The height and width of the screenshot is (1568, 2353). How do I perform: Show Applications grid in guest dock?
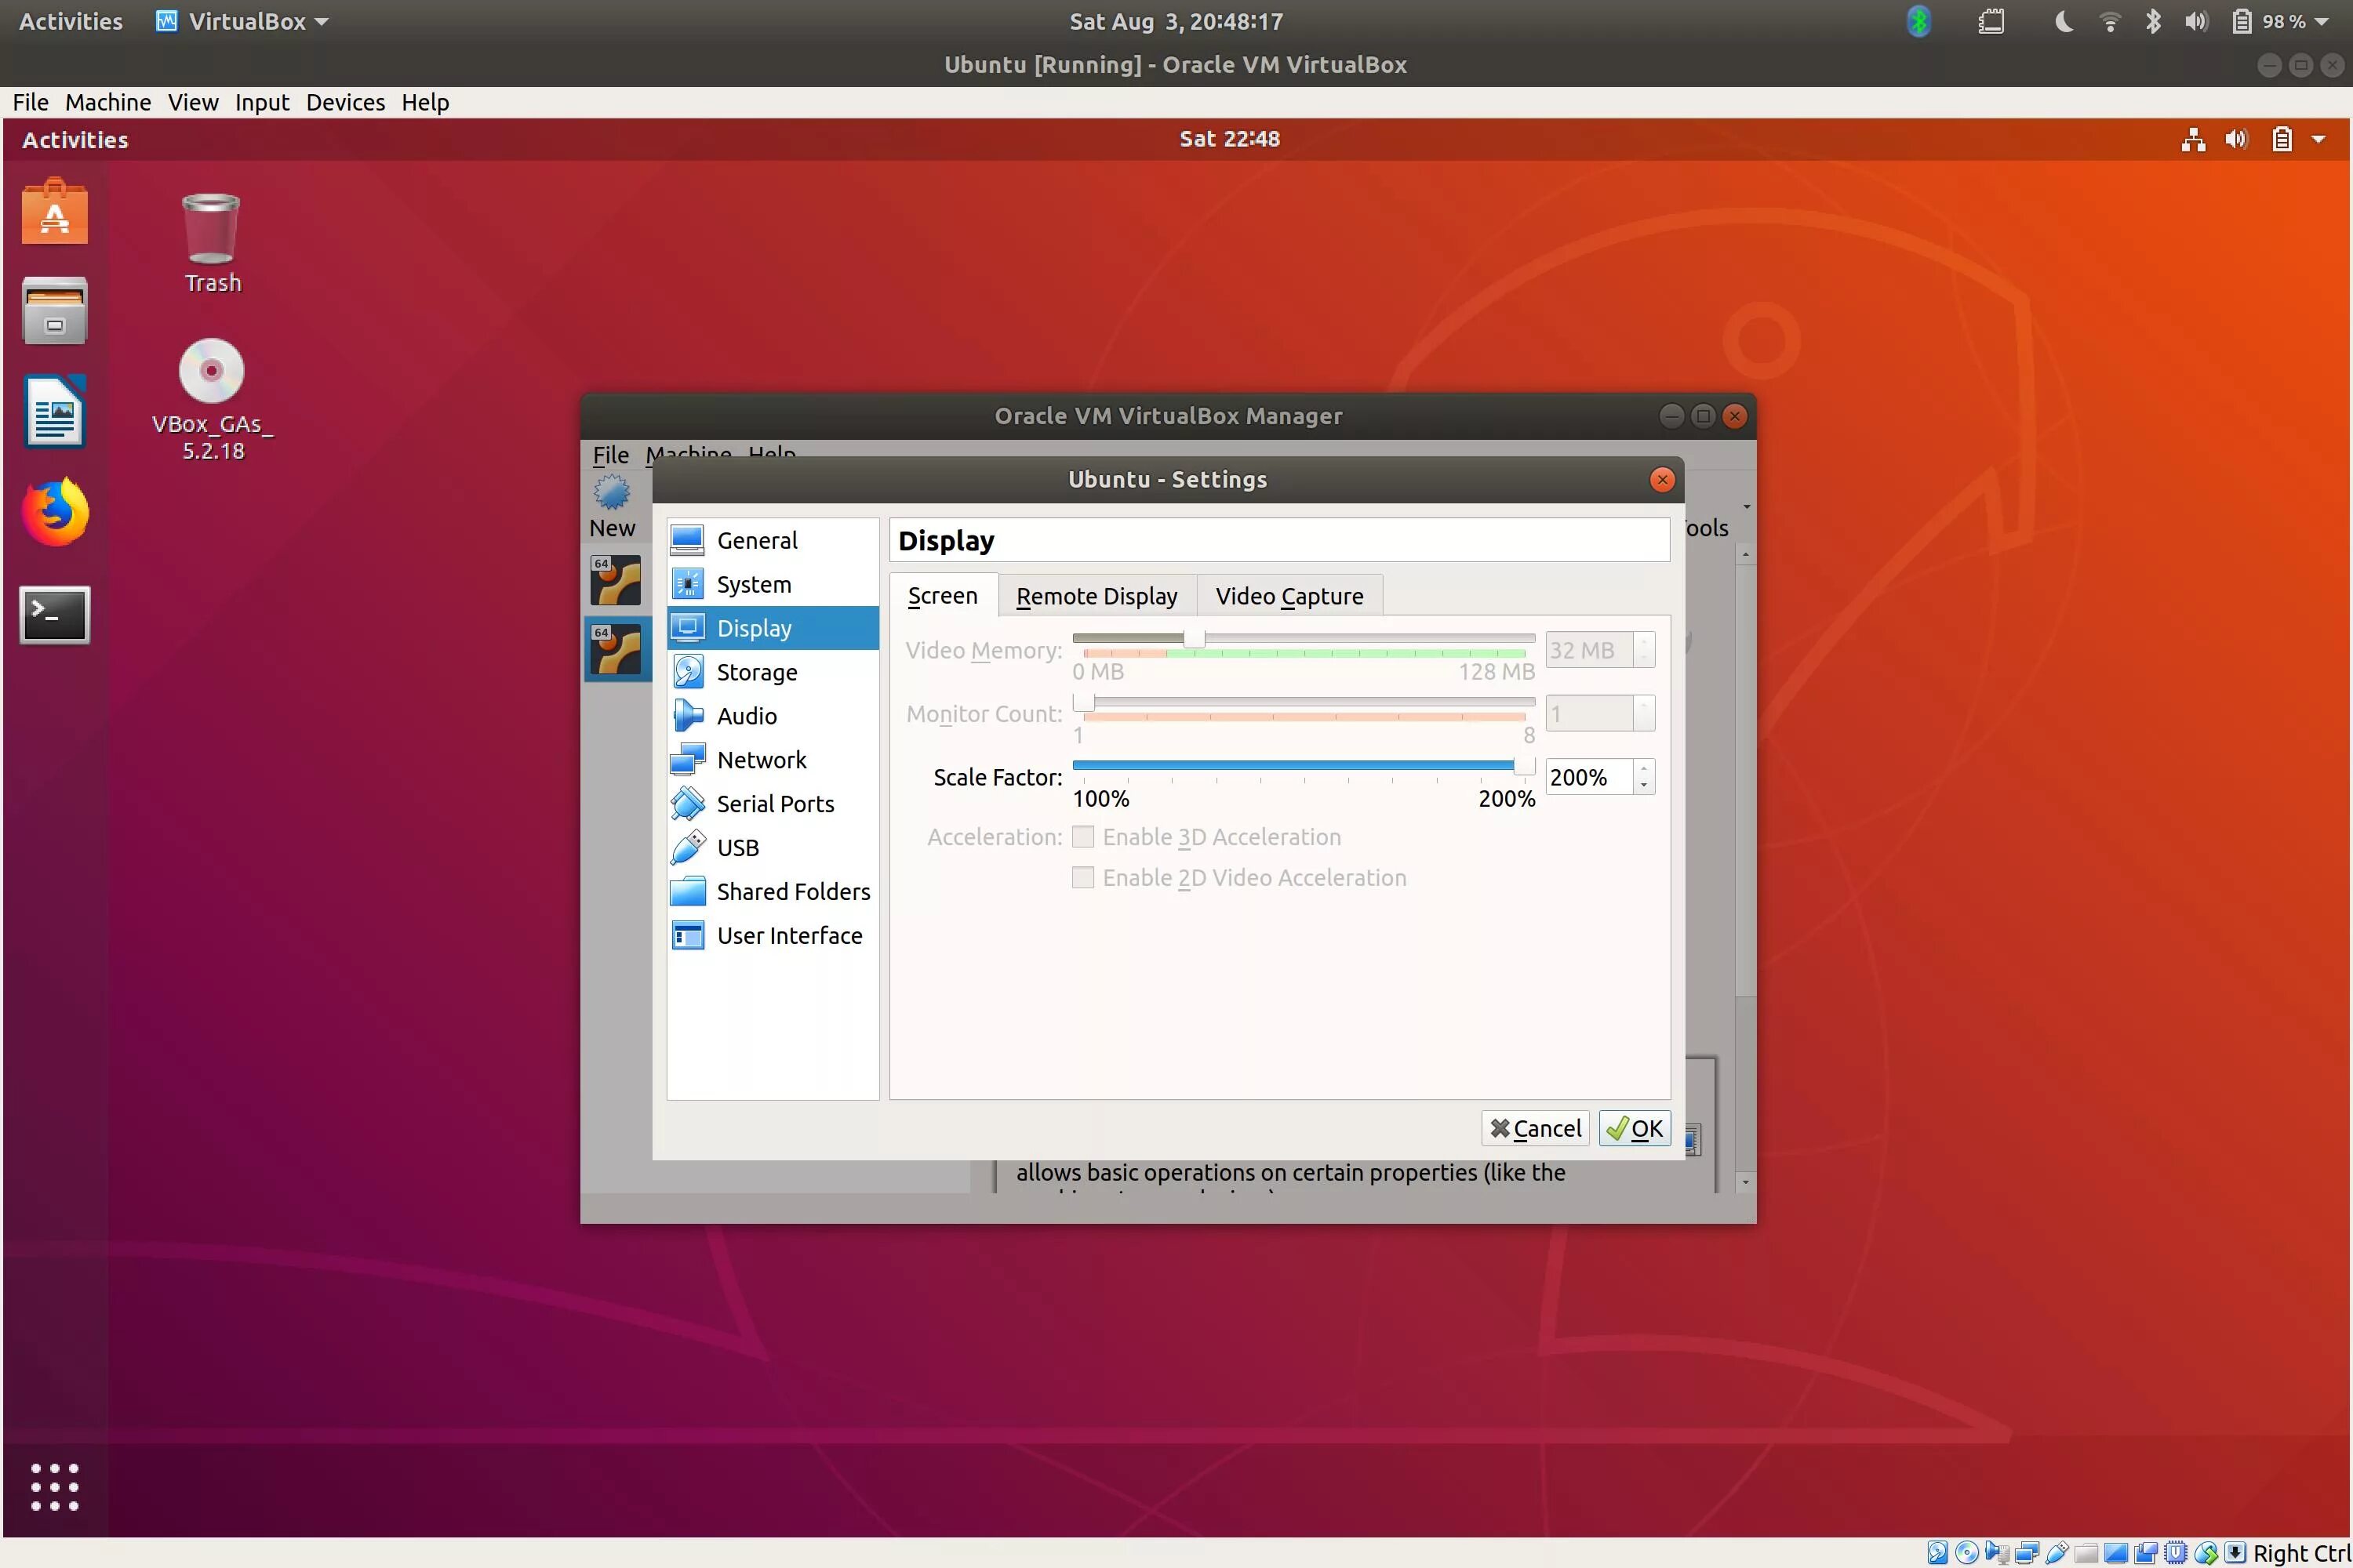(x=54, y=1487)
